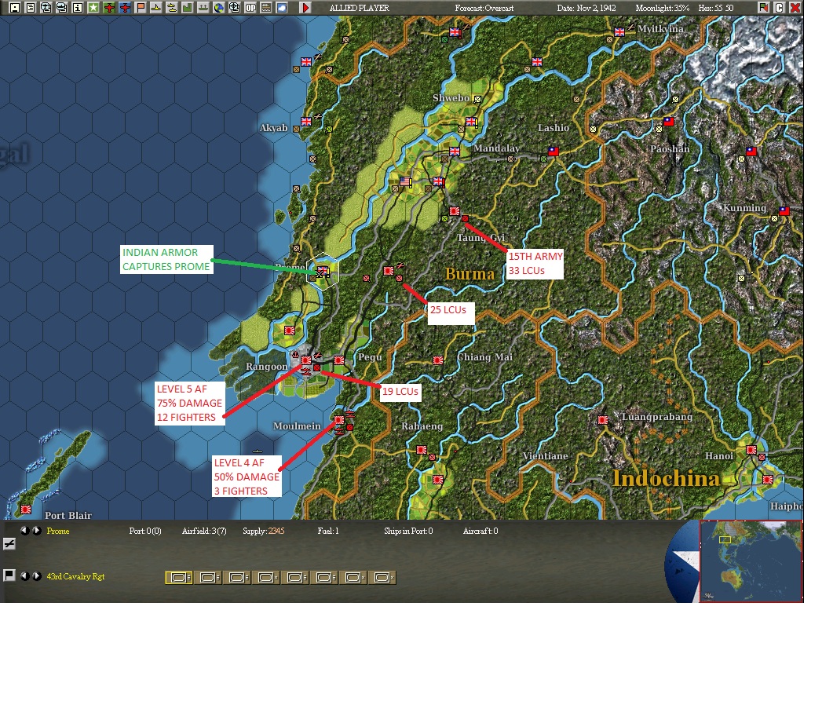Image resolution: width=833 pixels, height=705 pixels.
Task: Click the Port: 0(0) readout
Action: [145, 531]
